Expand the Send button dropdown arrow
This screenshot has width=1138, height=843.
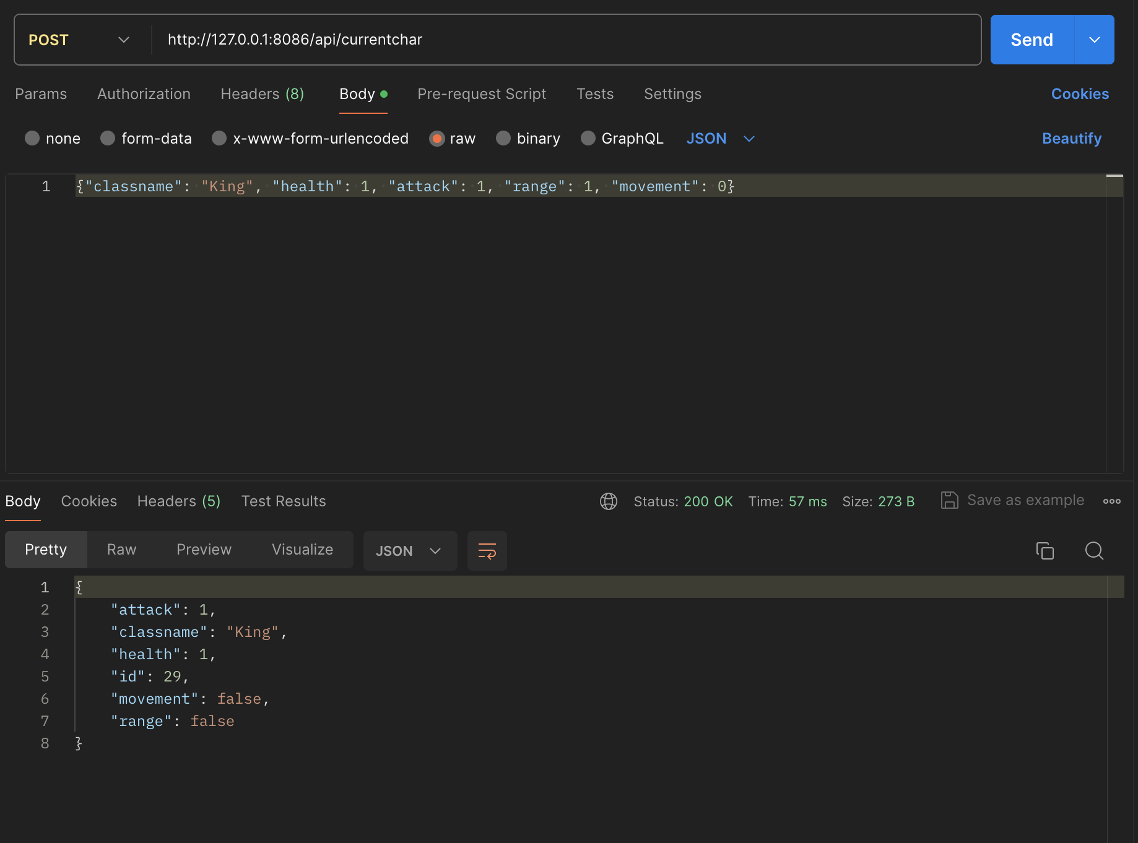click(x=1094, y=40)
